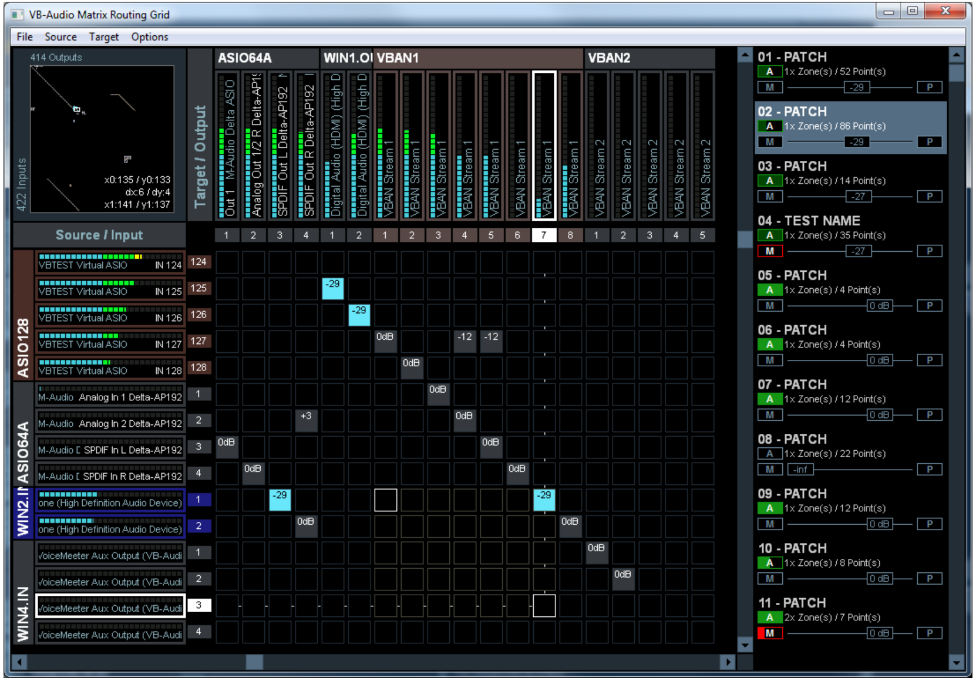The image size is (976, 685).
Task: Click the P button of 04 - TEST NAME
Action: (x=930, y=251)
